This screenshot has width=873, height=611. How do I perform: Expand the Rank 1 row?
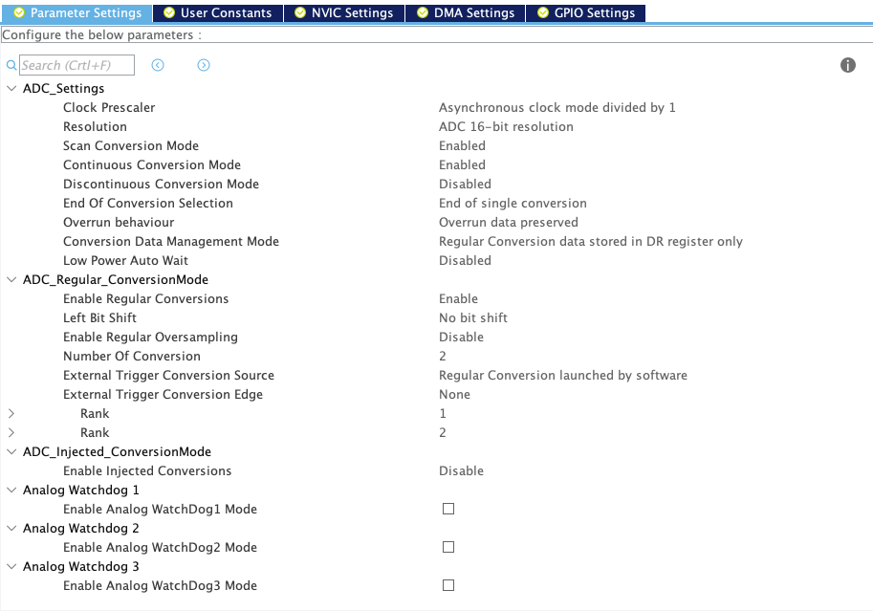(11, 413)
